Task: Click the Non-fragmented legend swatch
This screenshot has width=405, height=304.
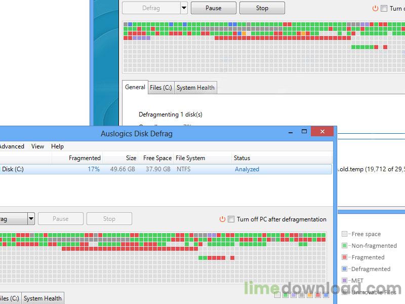Action: click(344, 246)
